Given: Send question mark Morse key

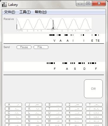Looking at the screenshot, I should pos(94,105).
